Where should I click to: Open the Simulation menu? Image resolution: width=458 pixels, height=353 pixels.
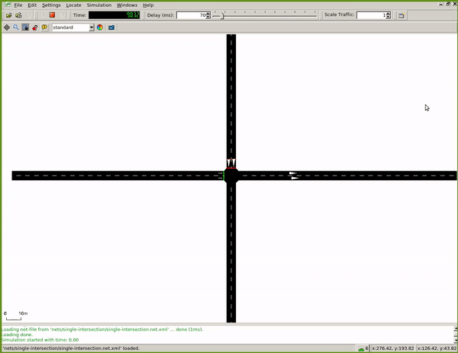click(99, 5)
